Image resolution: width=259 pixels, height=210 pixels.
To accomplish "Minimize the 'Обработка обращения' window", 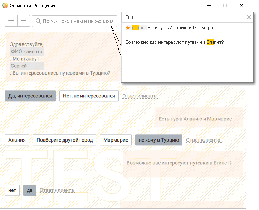I will coord(209,5).
